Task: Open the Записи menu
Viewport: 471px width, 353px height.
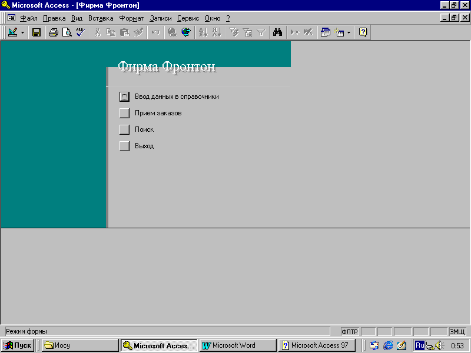Action: coord(161,18)
